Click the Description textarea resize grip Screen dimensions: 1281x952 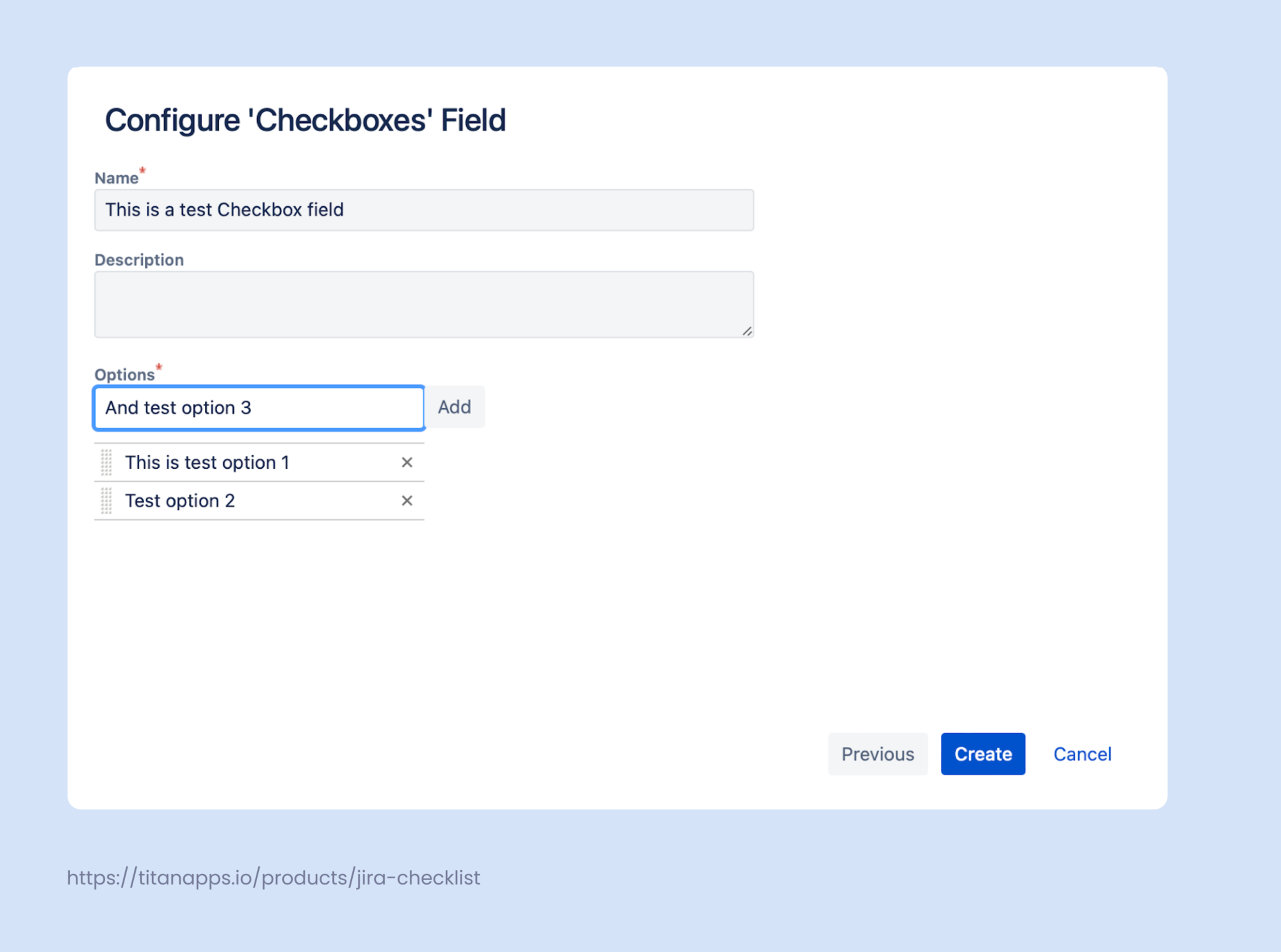pyautogui.click(x=748, y=332)
